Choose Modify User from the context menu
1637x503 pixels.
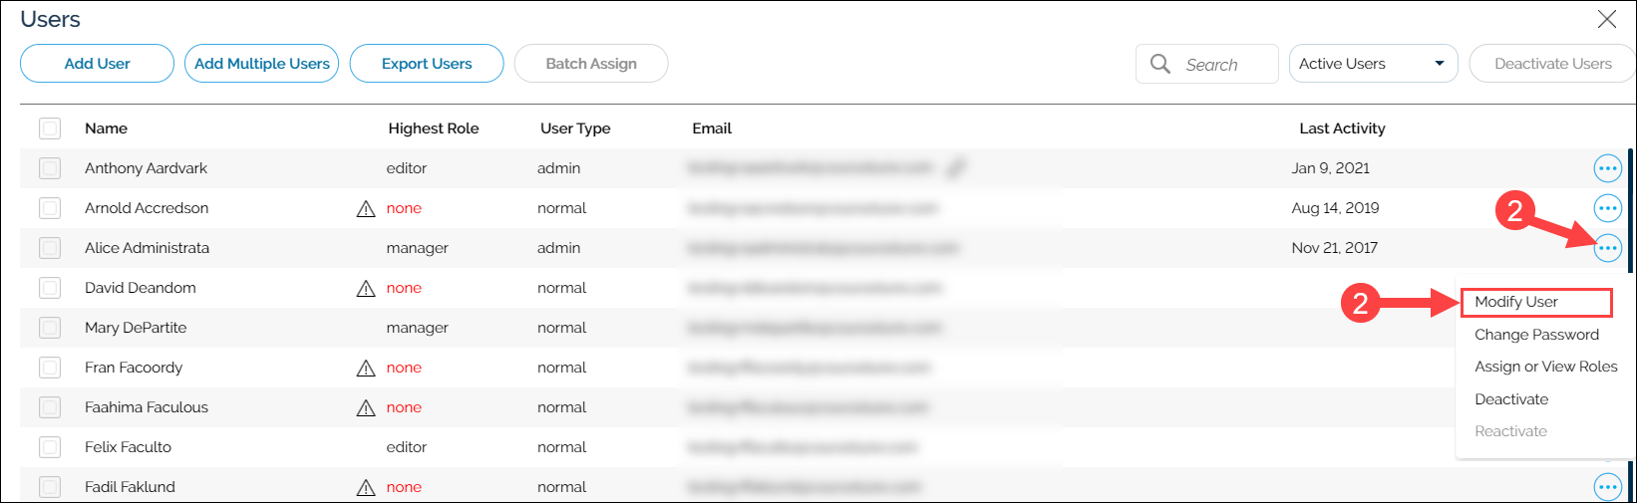pyautogui.click(x=1534, y=302)
